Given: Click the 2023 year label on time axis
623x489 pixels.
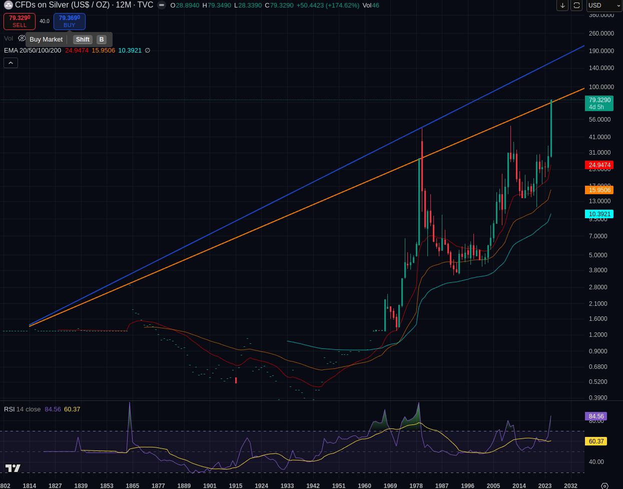Looking at the screenshot, I should [545, 485].
